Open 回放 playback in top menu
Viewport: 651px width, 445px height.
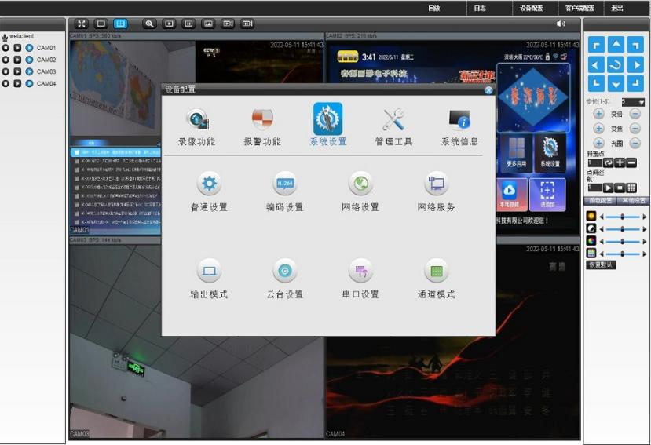click(434, 8)
